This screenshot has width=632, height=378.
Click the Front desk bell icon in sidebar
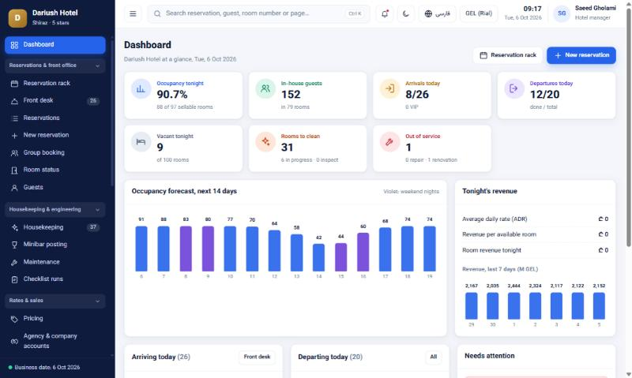[14, 101]
